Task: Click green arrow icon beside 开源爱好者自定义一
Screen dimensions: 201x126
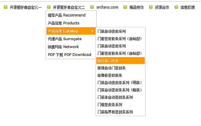Action: [5, 7]
